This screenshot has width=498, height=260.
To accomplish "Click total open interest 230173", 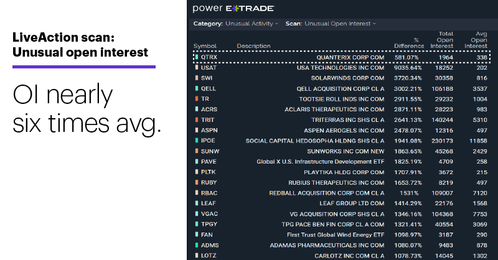I will pyautogui.click(x=442, y=141).
